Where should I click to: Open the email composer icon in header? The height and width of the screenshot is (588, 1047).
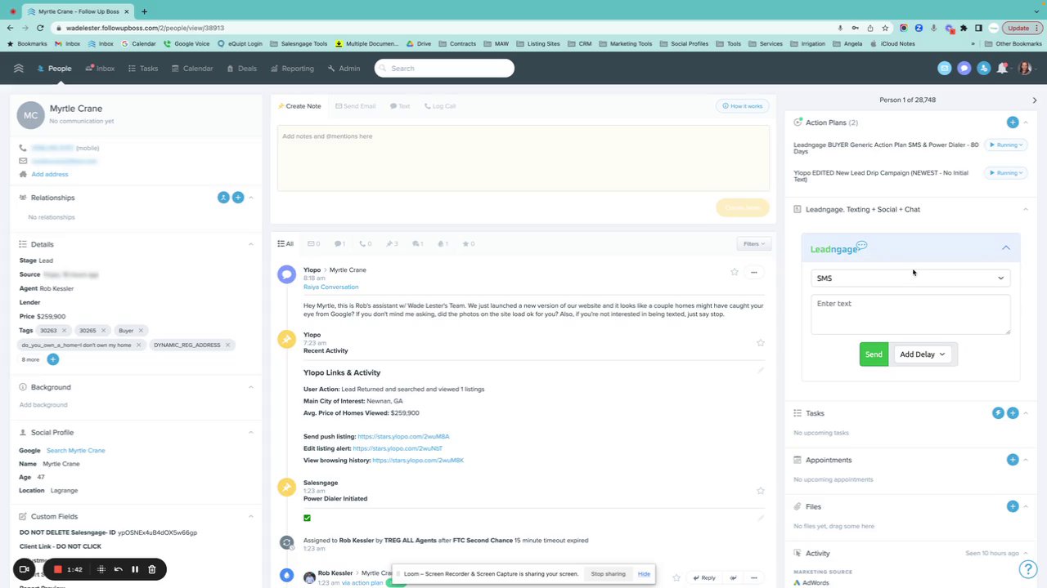coord(945,69)
